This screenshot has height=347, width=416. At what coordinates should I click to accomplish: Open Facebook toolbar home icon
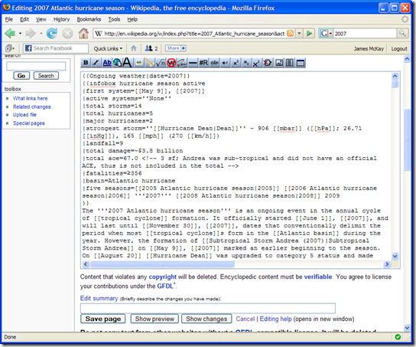tap(134, 48)
